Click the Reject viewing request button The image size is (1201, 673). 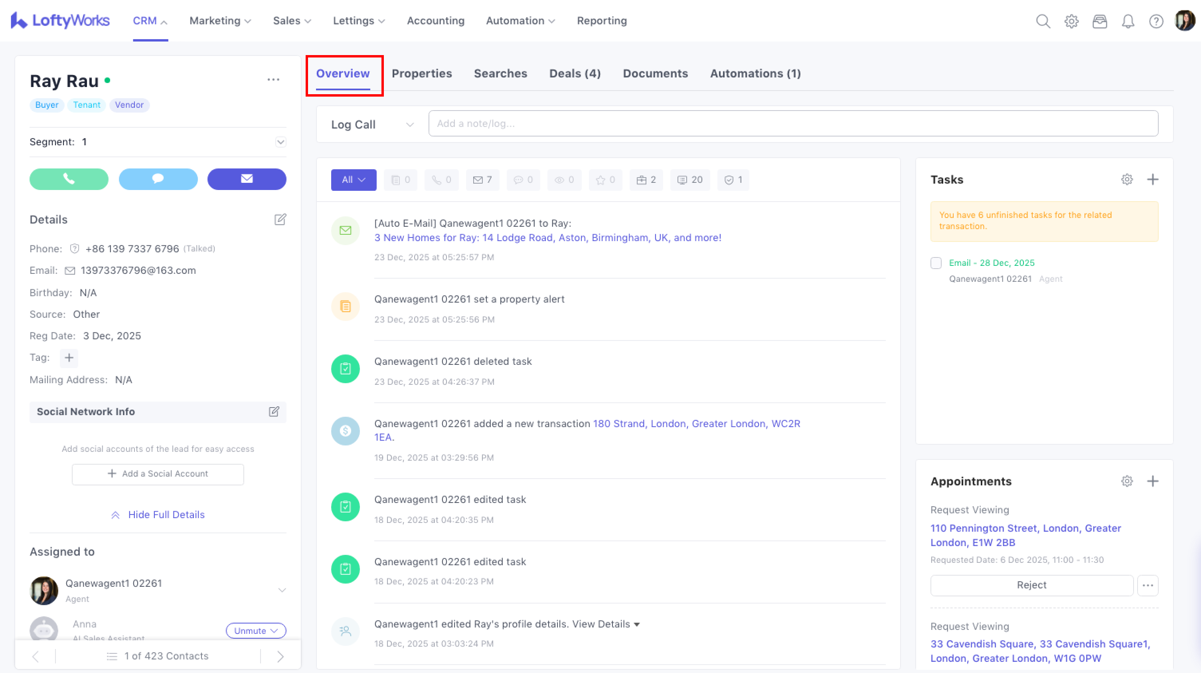click(1031, 585)
